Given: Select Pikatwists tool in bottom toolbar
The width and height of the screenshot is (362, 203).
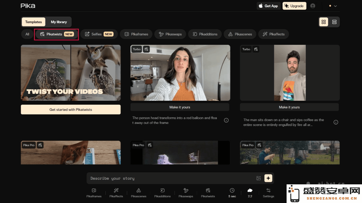Looking at the screenshot, I should tap(208, 193).
